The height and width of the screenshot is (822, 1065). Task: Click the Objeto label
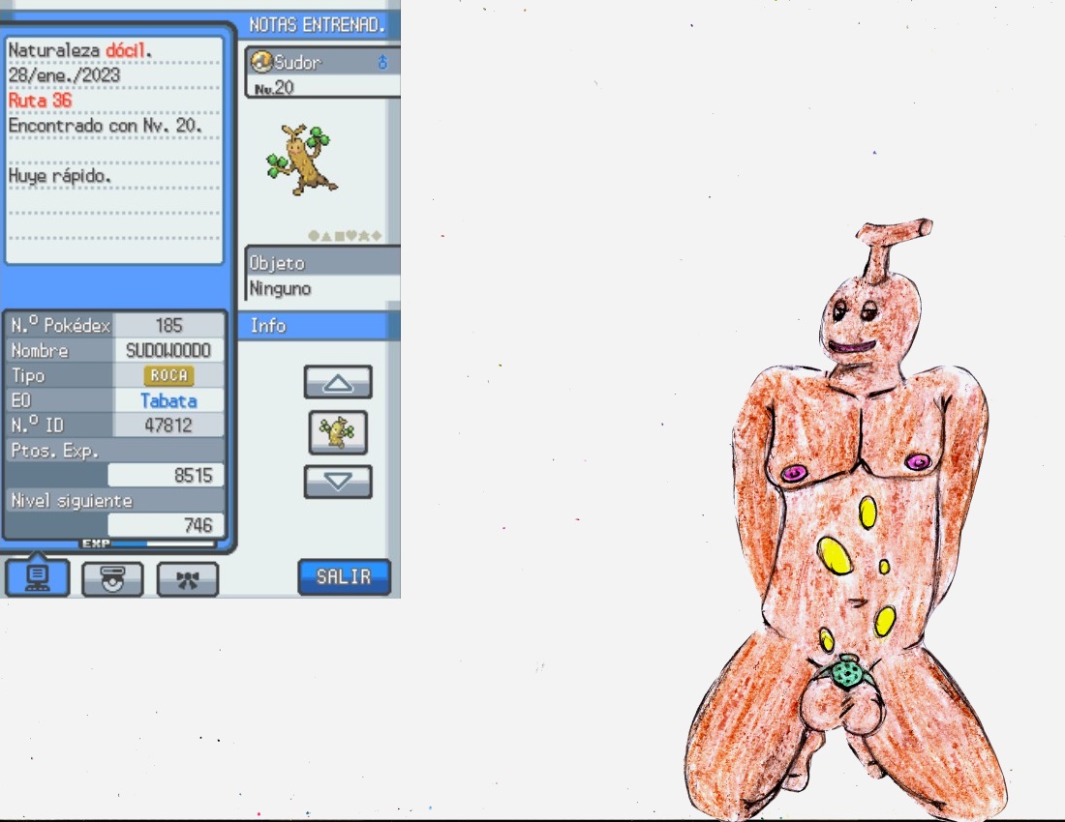[277, 263]
